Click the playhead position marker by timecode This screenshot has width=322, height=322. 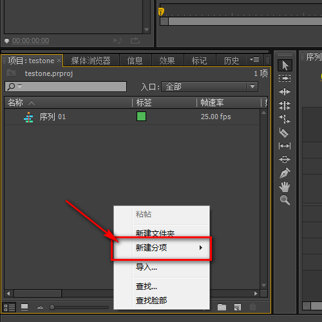click(7, 41)
